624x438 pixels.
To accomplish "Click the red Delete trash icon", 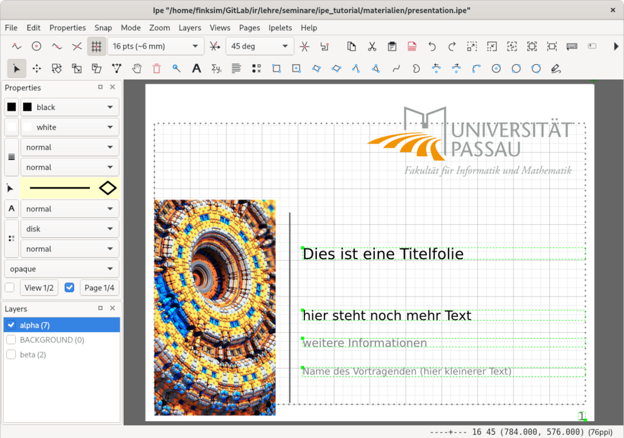I will pos(157,68).
